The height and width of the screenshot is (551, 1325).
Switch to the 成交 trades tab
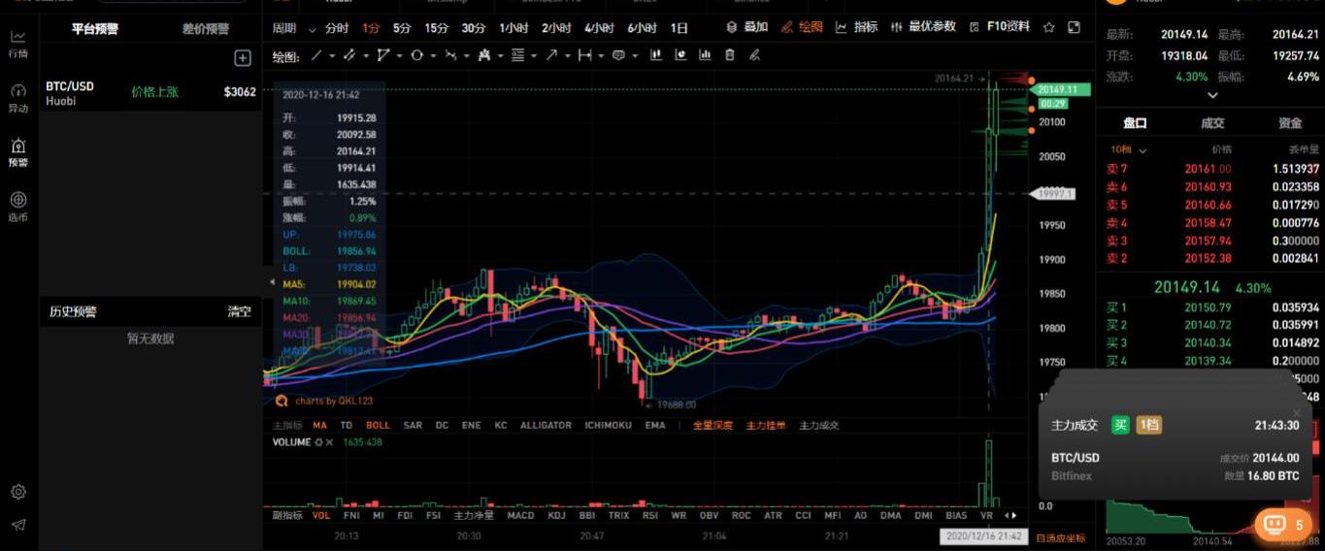1212,123
